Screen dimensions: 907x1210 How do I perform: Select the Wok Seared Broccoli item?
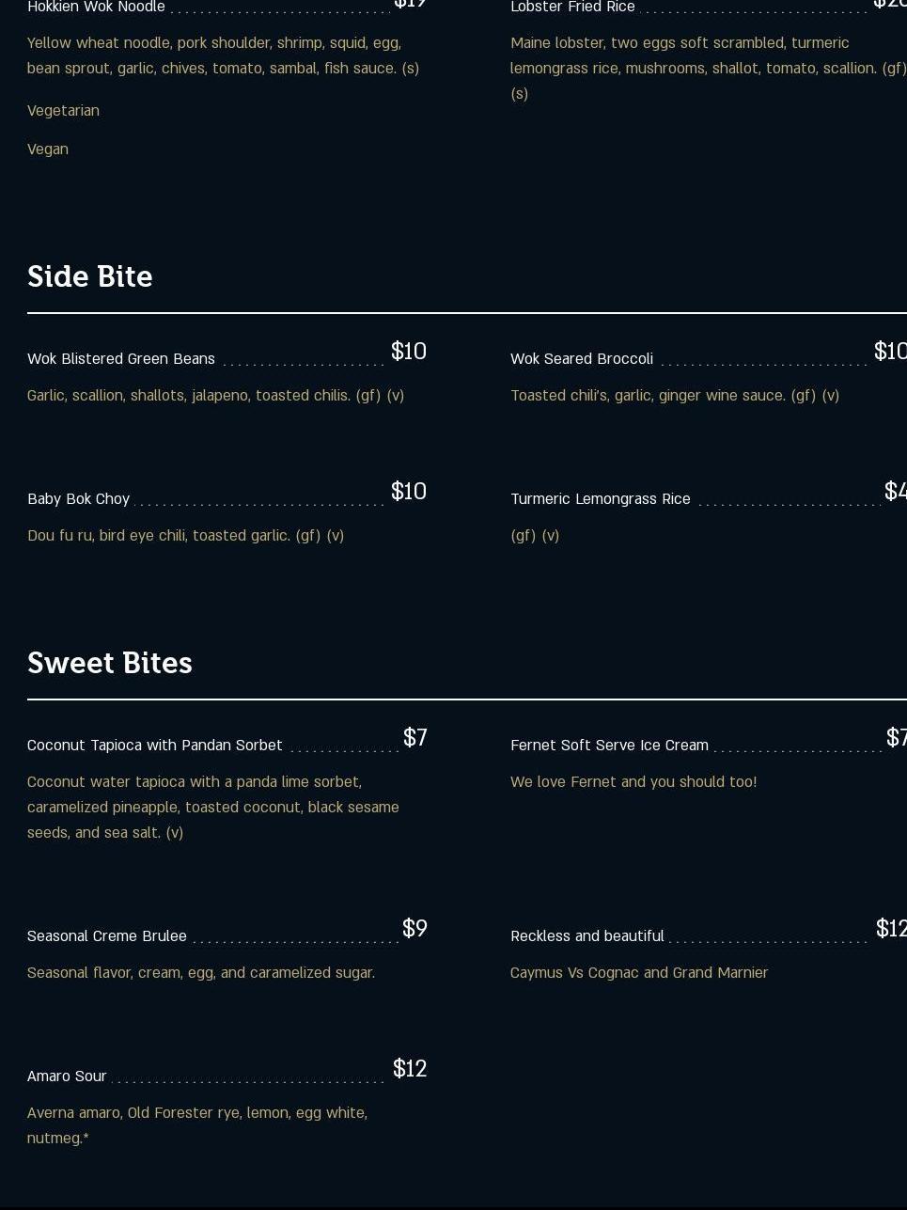click(x=582, y=359)
